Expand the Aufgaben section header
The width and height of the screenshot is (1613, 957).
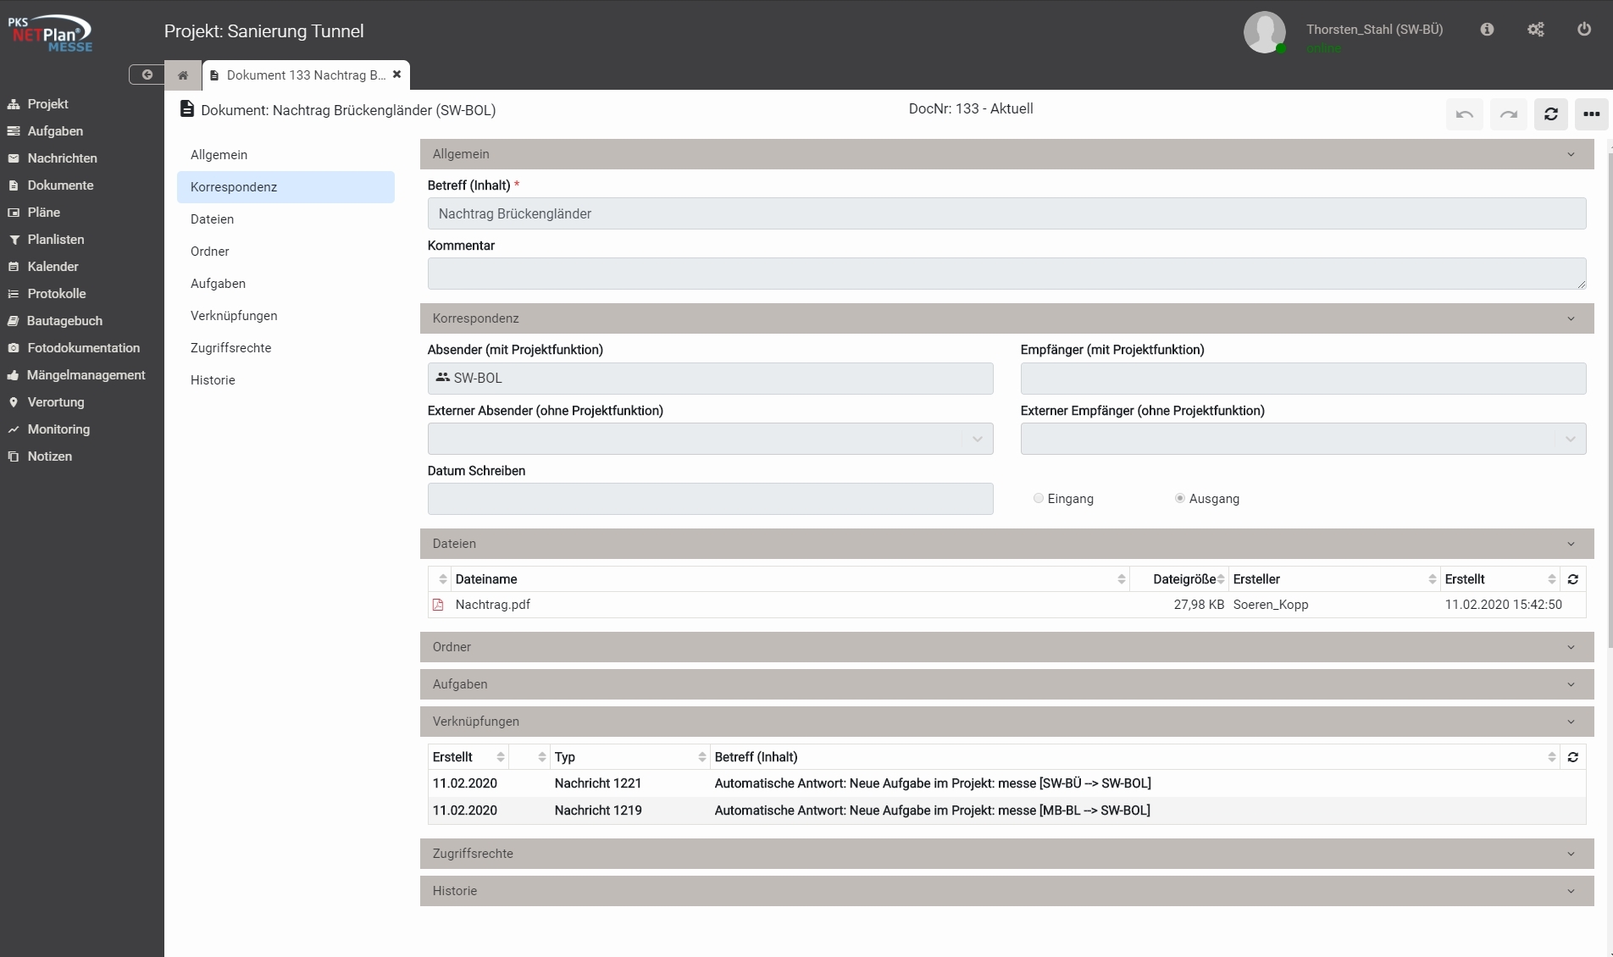click(1006, 684)
